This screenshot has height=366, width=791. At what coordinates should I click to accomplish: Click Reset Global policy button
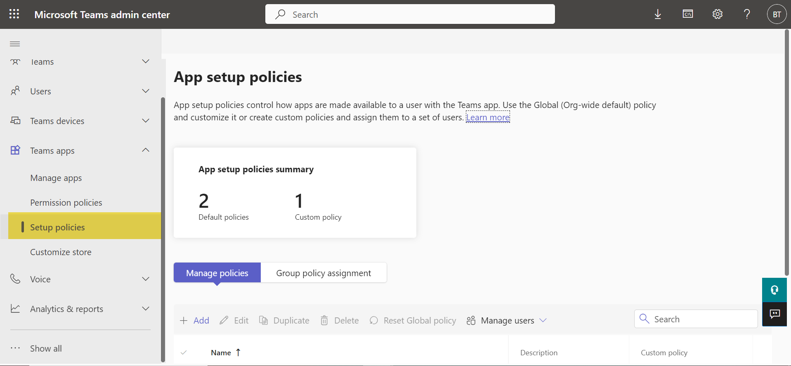(413, 321)
